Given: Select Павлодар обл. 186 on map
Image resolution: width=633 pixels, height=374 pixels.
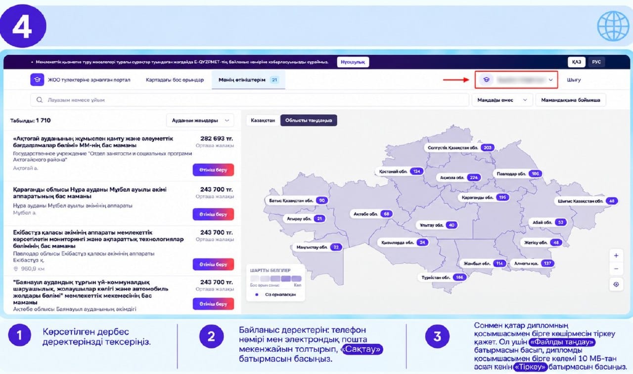Looking at the screenshot, I should 517,173.
